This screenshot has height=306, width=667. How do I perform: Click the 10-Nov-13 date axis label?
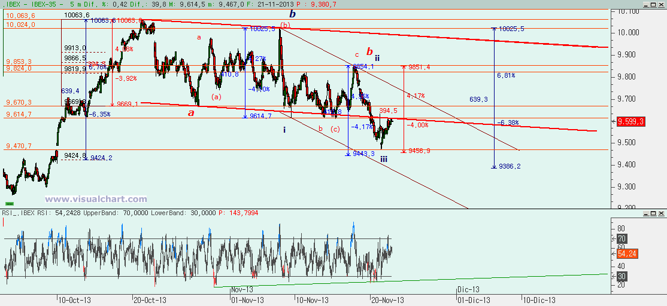pos(313,300)
